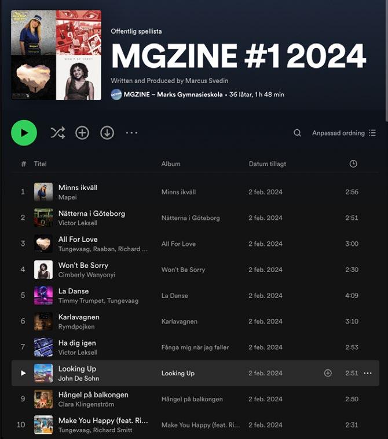
Task: Open Minns ikväll album link
Action: click(x=178, y=192)
